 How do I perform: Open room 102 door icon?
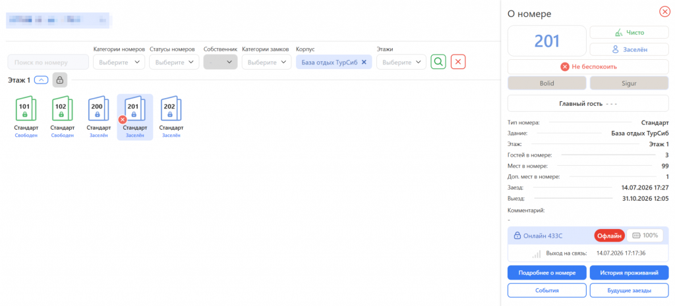(63, 109)
